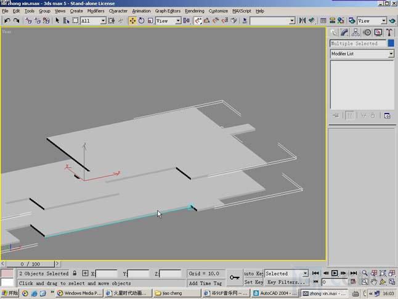Toggle the Selection Lock padlock
Image resolution: width=398 pixels, height=299 pixels.
(x=75, y=273)
